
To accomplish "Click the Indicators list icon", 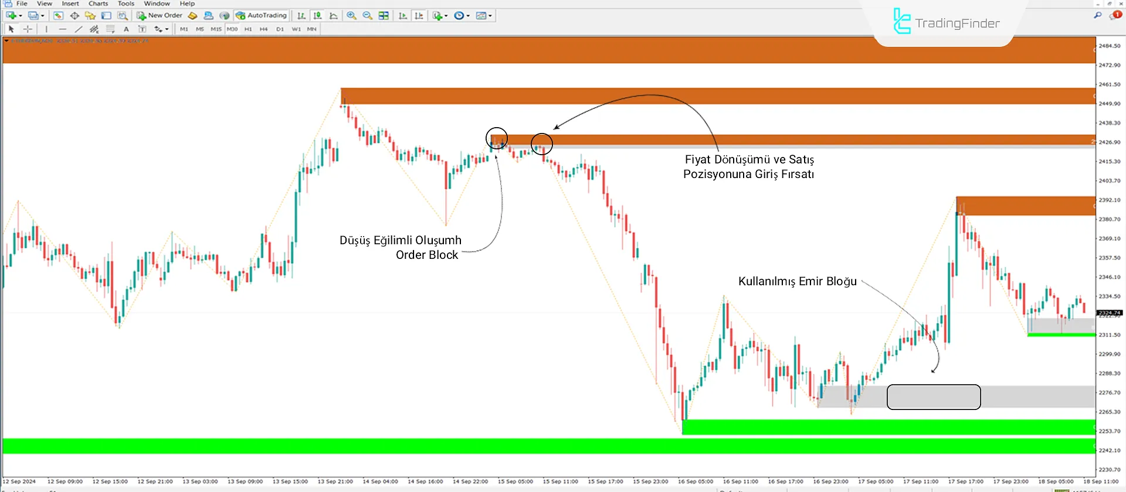I will pyautogui.click(x=437, y=16).
